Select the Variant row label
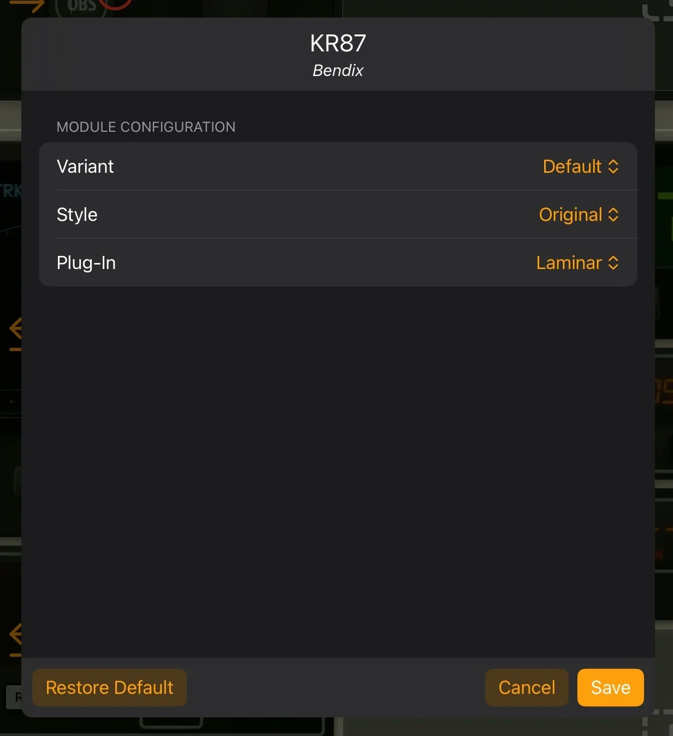 pyautogui.click(x=85, y=166)
